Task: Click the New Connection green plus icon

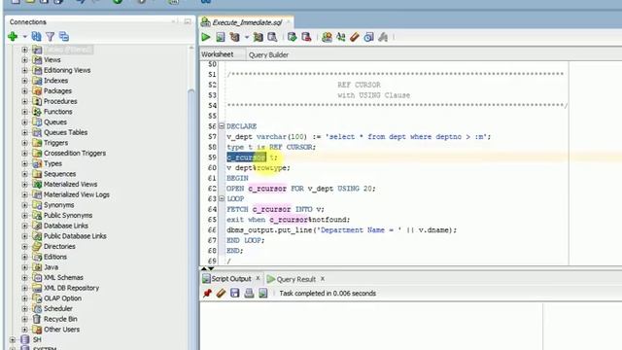Action: coord(13,37)
